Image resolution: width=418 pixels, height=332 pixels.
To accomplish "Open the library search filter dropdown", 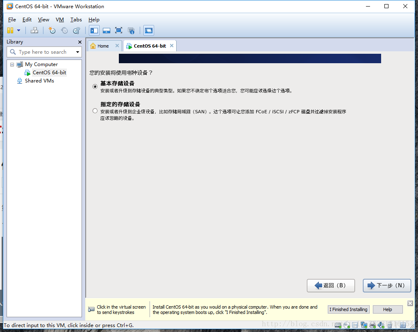I will click(77, 52).
